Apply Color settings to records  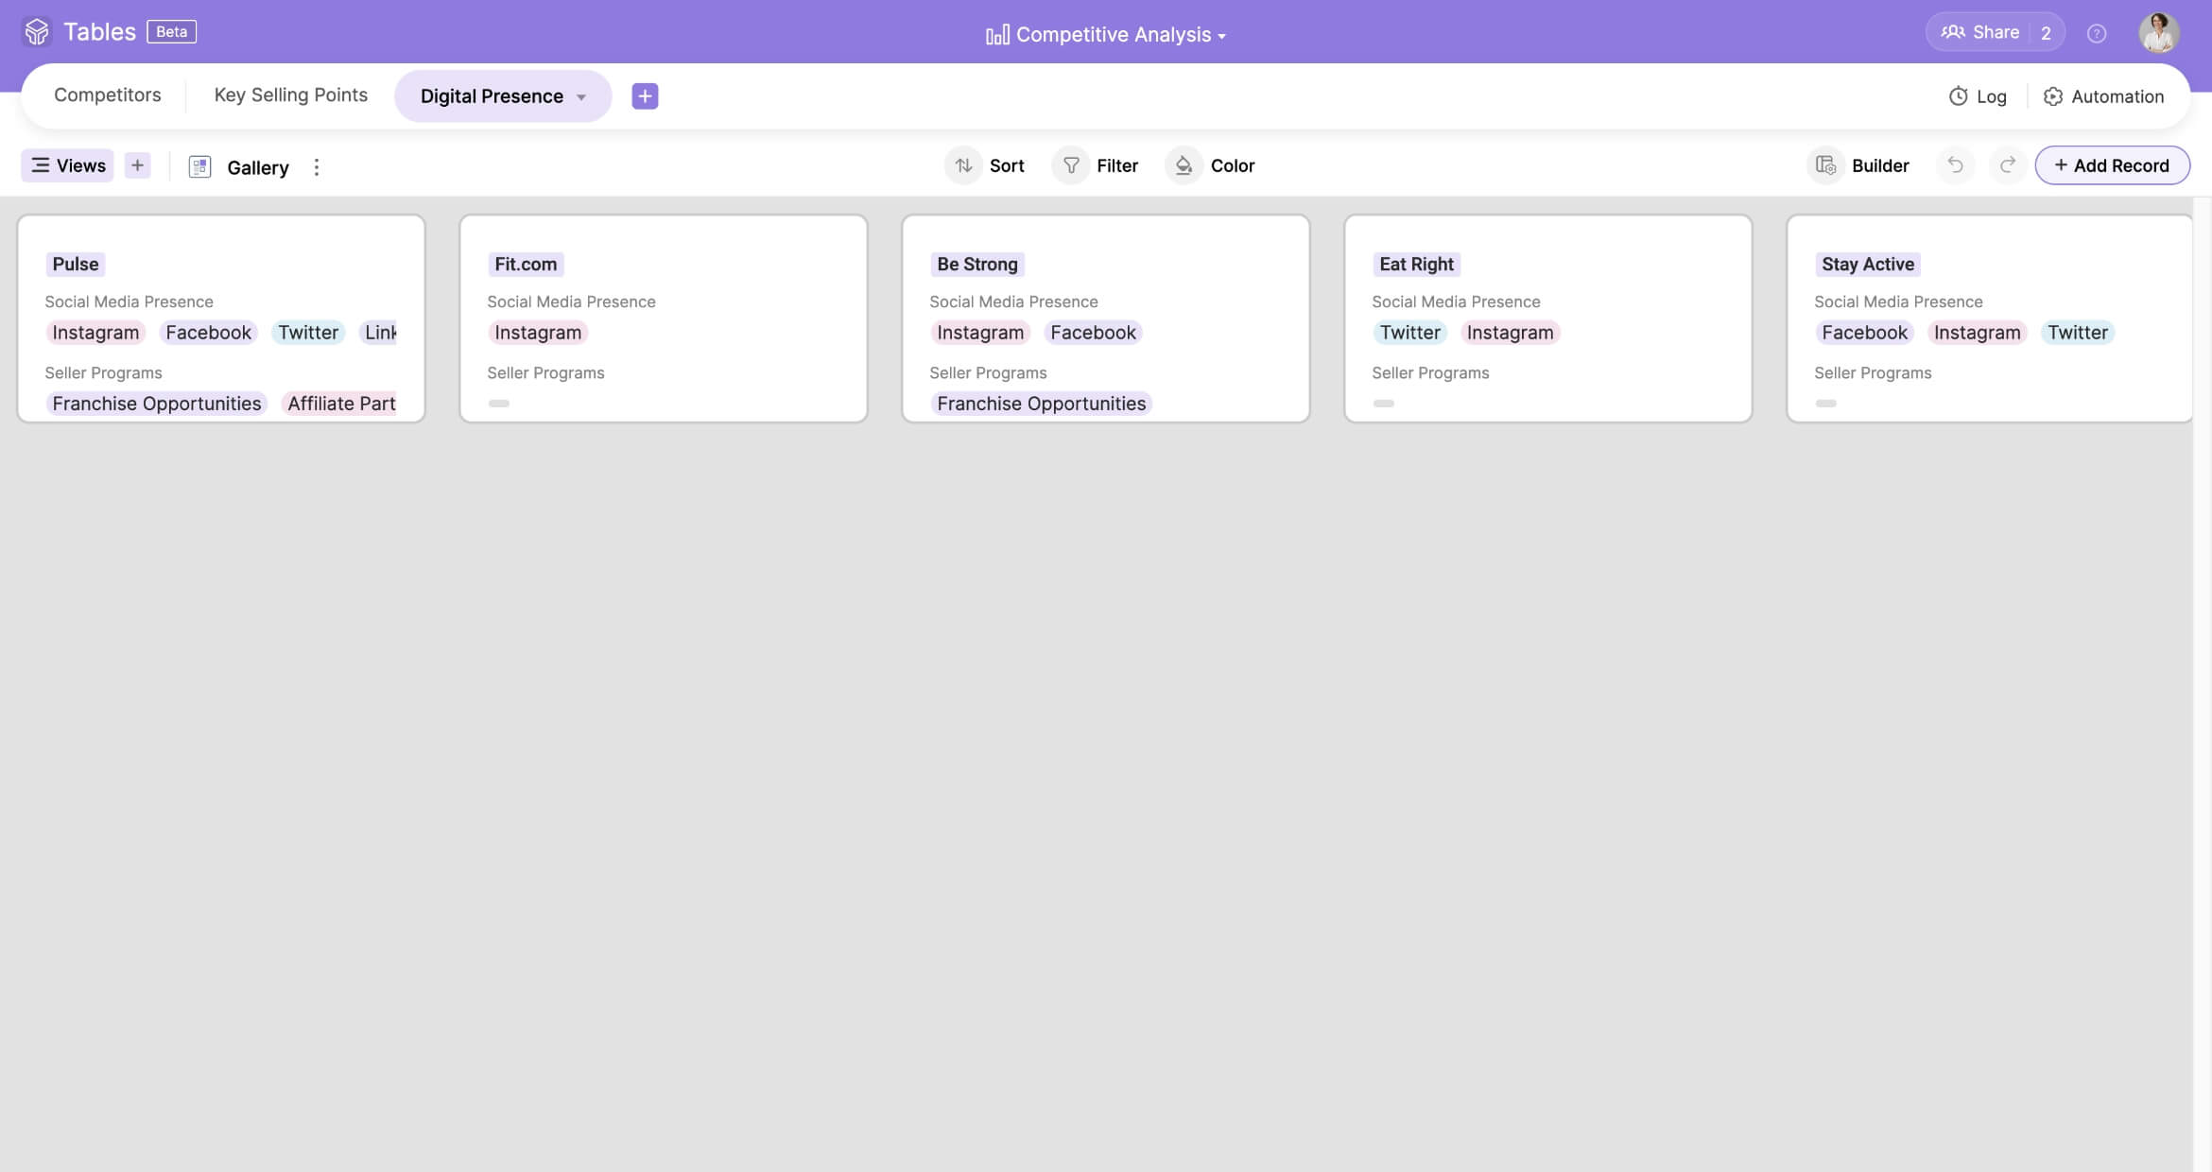[x=1210, y=165]
